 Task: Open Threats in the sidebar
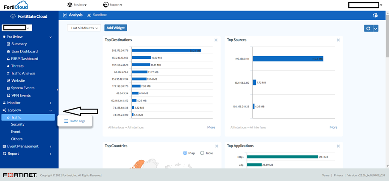pos(17,66)
